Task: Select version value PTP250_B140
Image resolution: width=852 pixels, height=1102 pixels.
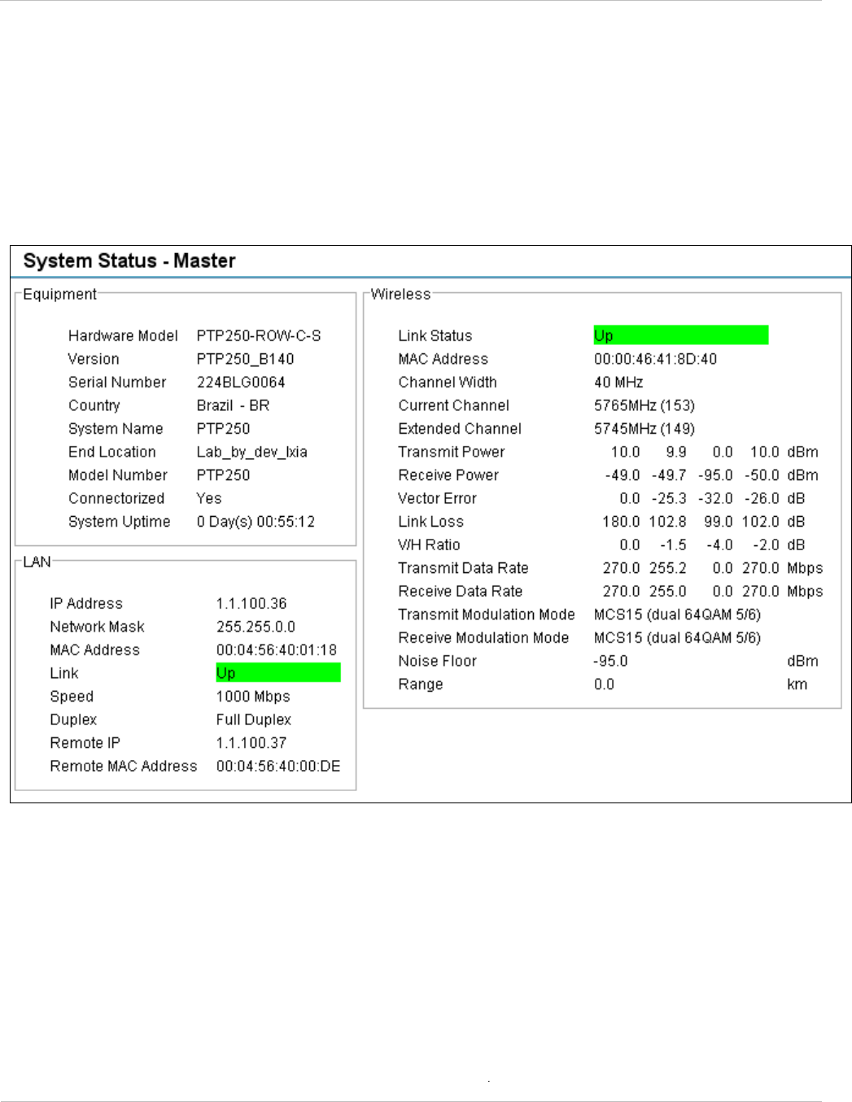Action: pos(245,359)
